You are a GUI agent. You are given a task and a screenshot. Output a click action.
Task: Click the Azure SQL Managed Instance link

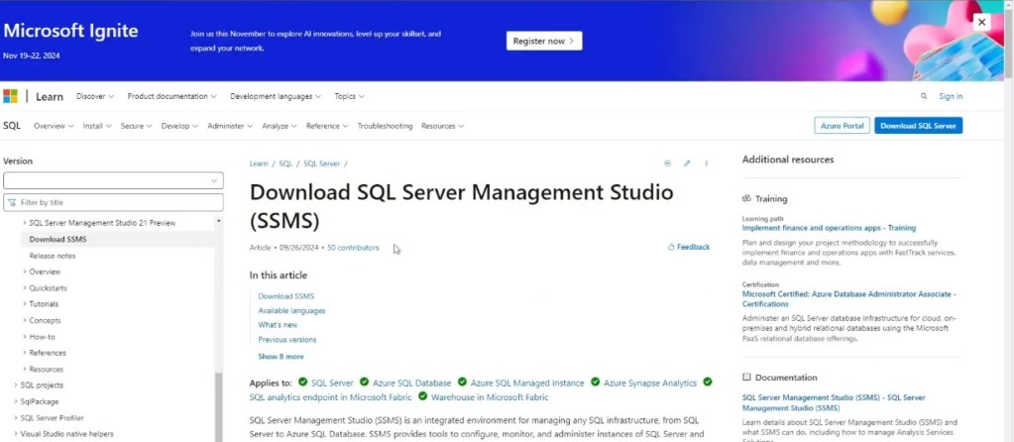point(527,384)
